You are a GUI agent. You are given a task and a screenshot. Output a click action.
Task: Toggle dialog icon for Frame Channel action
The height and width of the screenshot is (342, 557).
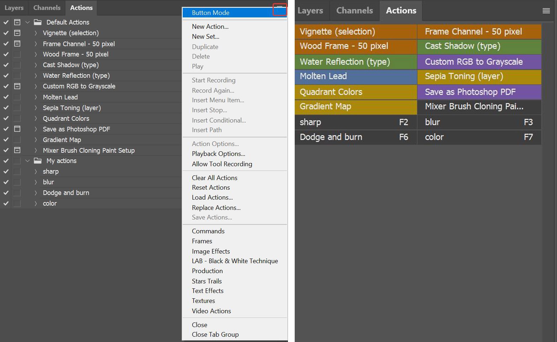point(17,44)
